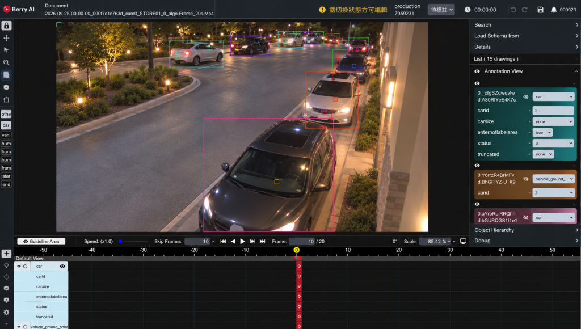Open the carsize dropdown showing none
This screenshot has width=581, height=329.
click(x=553, y=121)
